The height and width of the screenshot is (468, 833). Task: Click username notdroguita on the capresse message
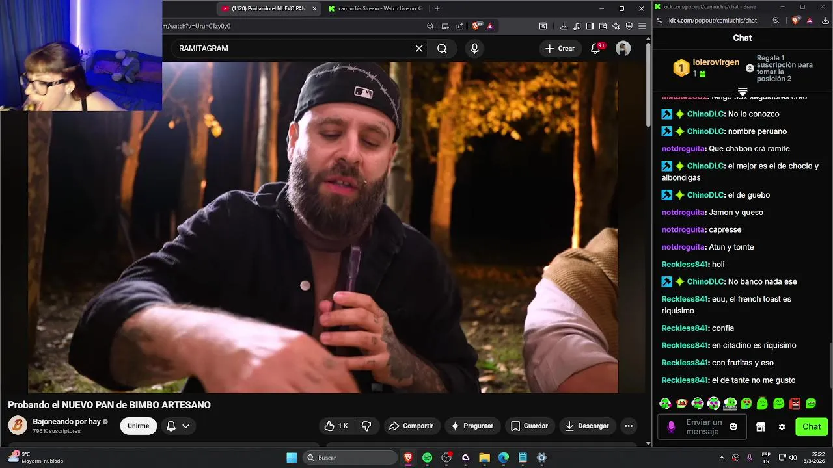pos(683,230)
